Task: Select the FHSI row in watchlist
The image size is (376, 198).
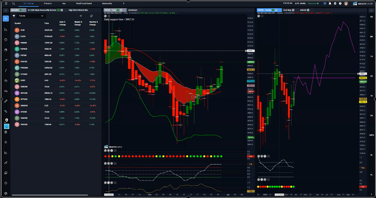Action: (x=56, y=30)
